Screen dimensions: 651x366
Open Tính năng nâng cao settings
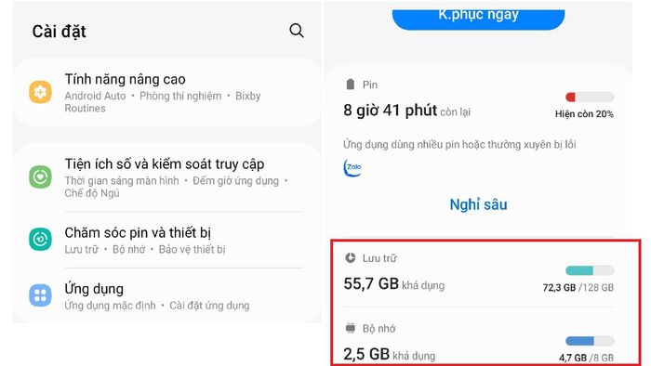pyautogui.click(x=167, y=92)
